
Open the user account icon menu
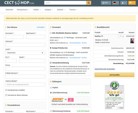[124, 3]
